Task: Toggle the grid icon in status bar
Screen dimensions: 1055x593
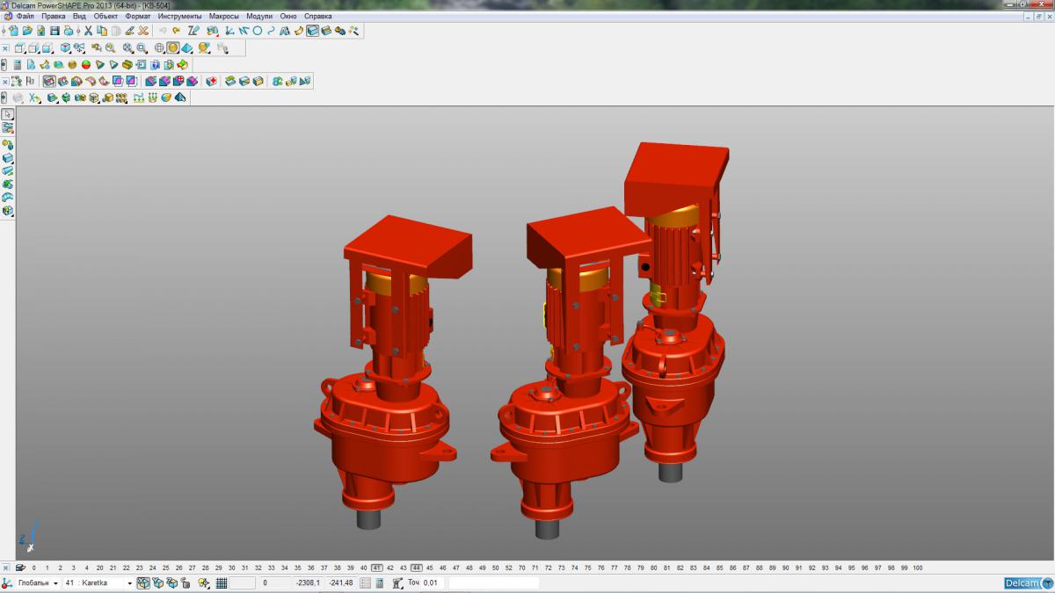Action: pyautogui.click(x=222, y=582)
